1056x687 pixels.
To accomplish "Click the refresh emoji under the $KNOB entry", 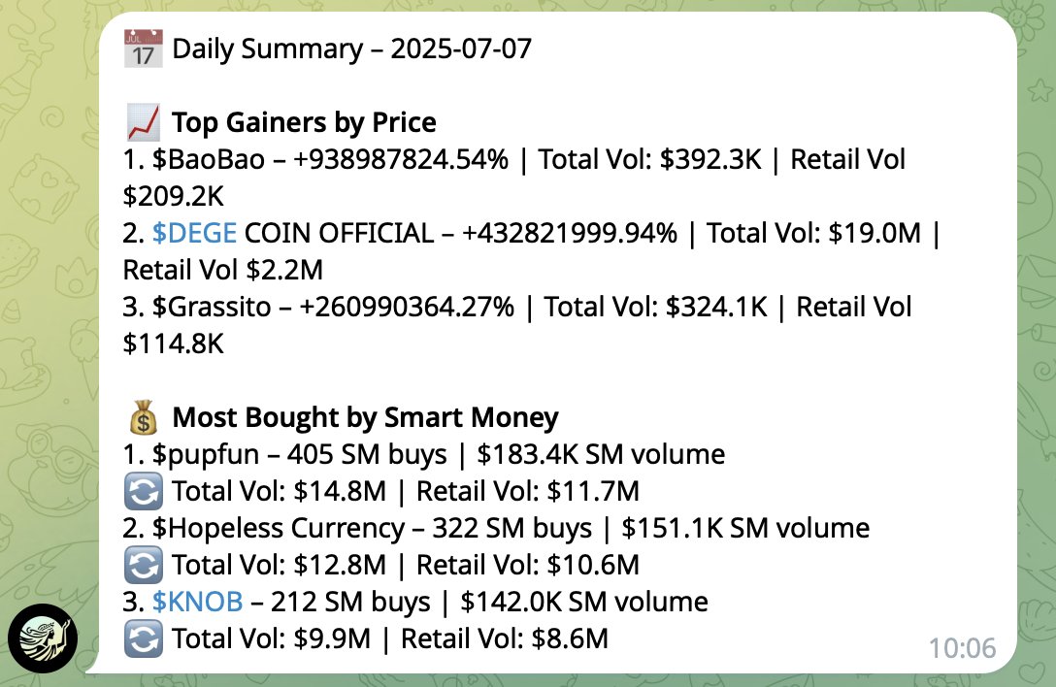I will (x=143, y=638).
